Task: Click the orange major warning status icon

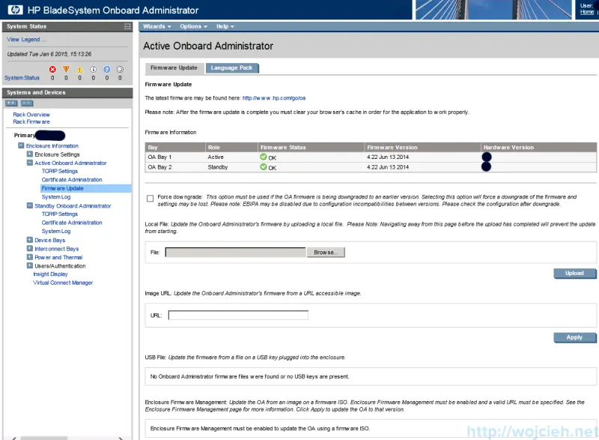Action: (66, 69)
